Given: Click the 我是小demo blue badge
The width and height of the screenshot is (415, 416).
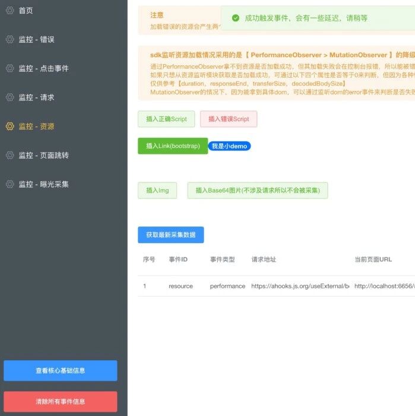Looking at the screenshot, I should [229, 146].
